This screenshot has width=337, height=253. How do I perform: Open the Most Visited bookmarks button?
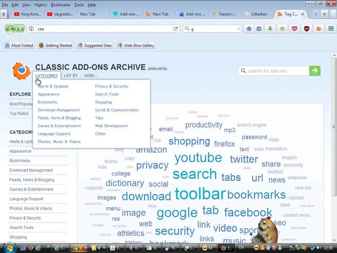point(19,45)
